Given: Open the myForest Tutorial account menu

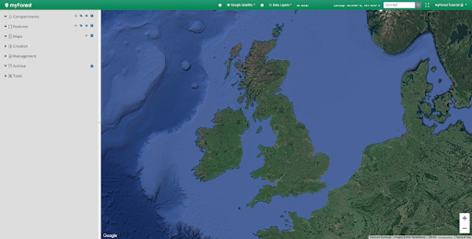Looking at the screenshot, I should point(450,5).
